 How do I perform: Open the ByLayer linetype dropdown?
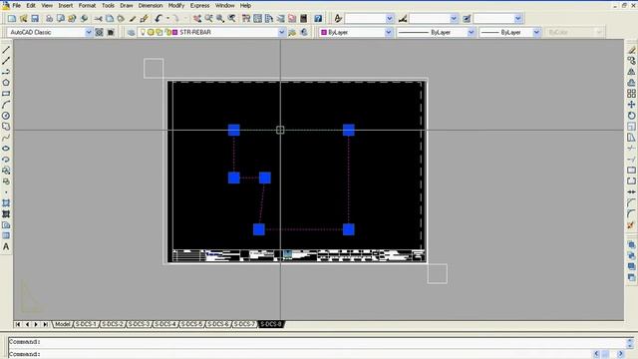472,32
